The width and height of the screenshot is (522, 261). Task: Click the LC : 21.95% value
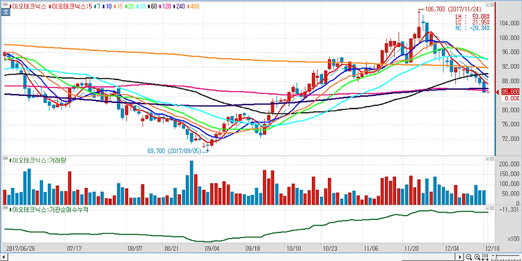(x=473, y=22)
